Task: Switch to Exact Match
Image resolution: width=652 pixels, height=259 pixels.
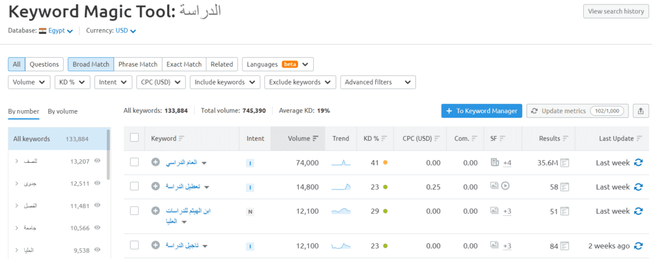Action: tap(184, 64)
